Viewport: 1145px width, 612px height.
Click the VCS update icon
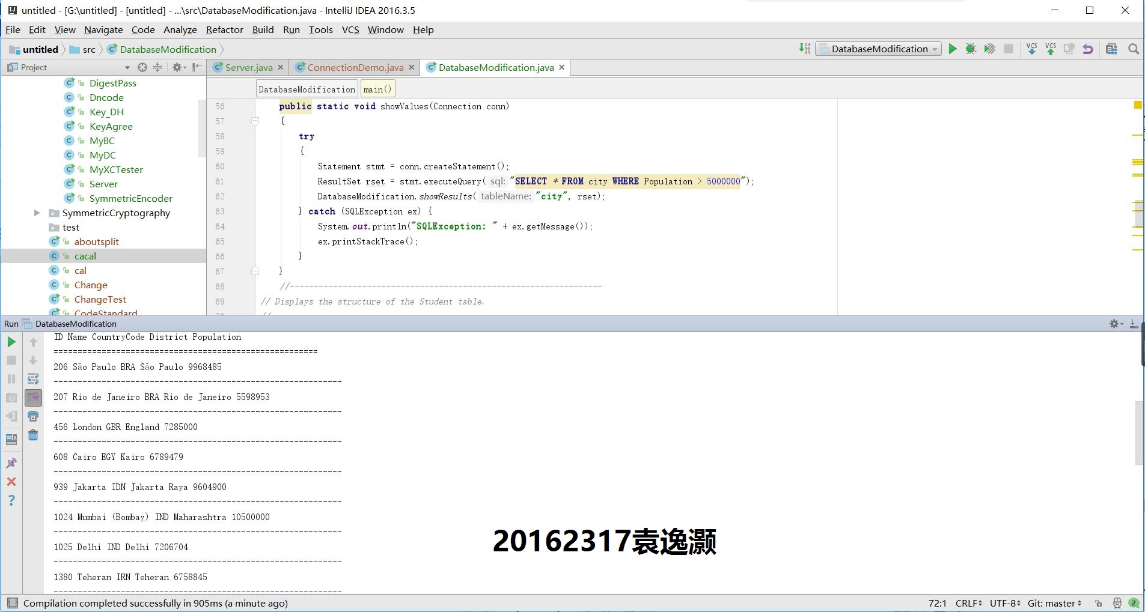pos(1033,49)
